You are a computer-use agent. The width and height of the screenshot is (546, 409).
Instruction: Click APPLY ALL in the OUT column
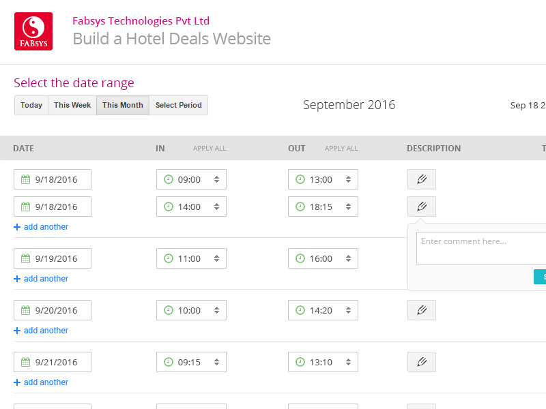[x=341, y=148]
